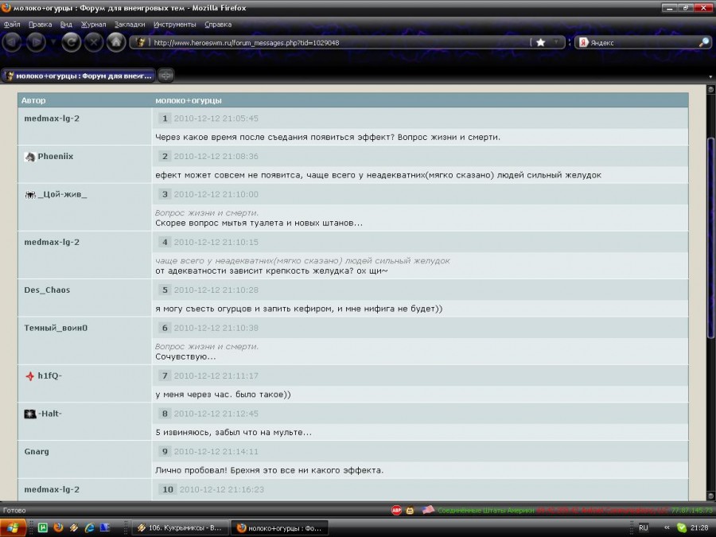The width and height of the screenshot is (716, 537).
Task: Open Phoeniix user profile link
Action: 55,157
